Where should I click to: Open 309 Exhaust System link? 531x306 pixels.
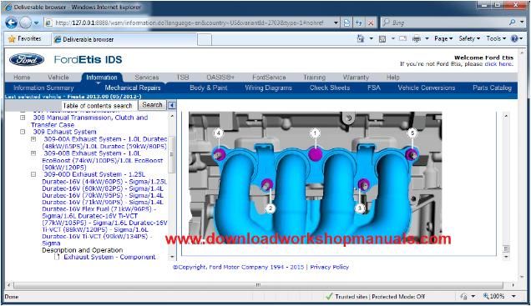coord(64,132)
